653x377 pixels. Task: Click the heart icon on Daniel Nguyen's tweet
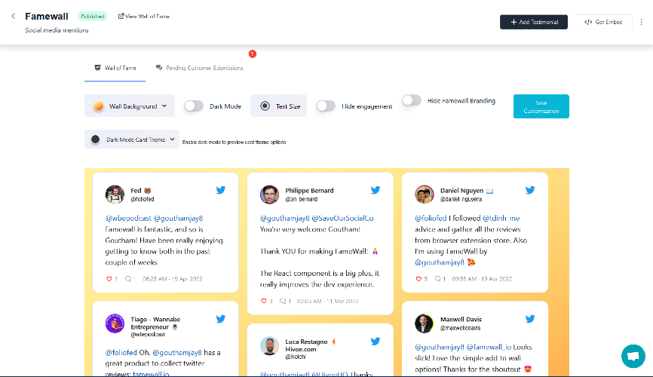[x=418, y=279]
